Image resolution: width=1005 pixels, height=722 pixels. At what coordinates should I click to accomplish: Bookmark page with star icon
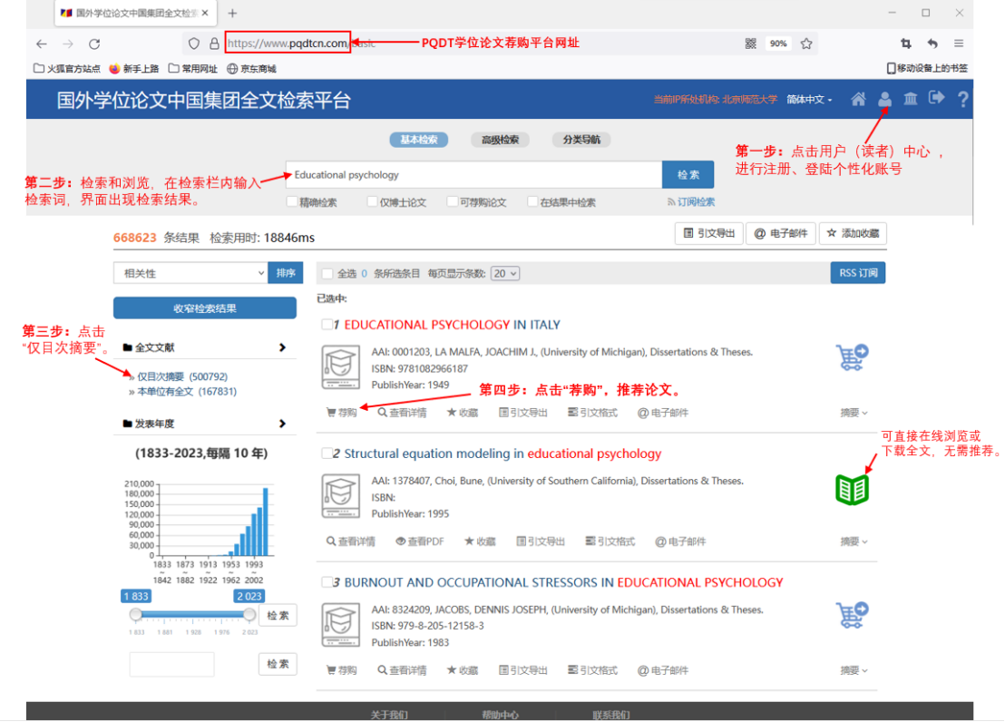[806, 44]
